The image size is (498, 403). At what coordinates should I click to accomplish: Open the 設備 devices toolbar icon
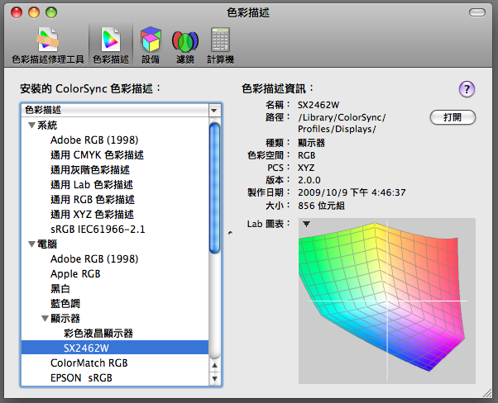[151, 46]
